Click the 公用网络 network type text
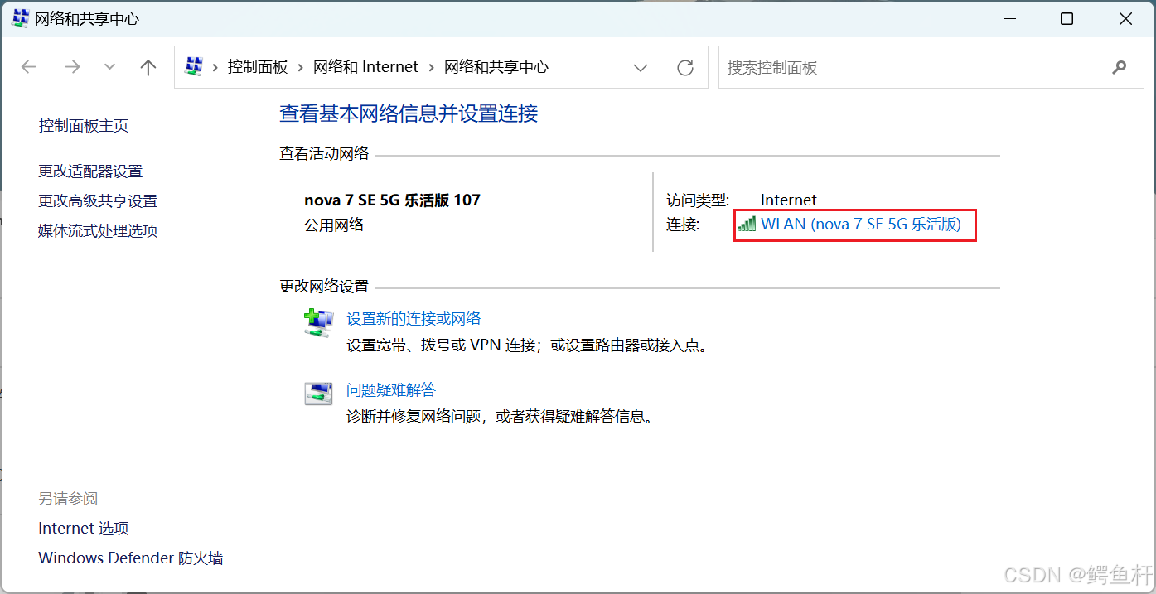Image resolution: width=1156 pixels, height=594 pixels. click(x=334, y=225)
